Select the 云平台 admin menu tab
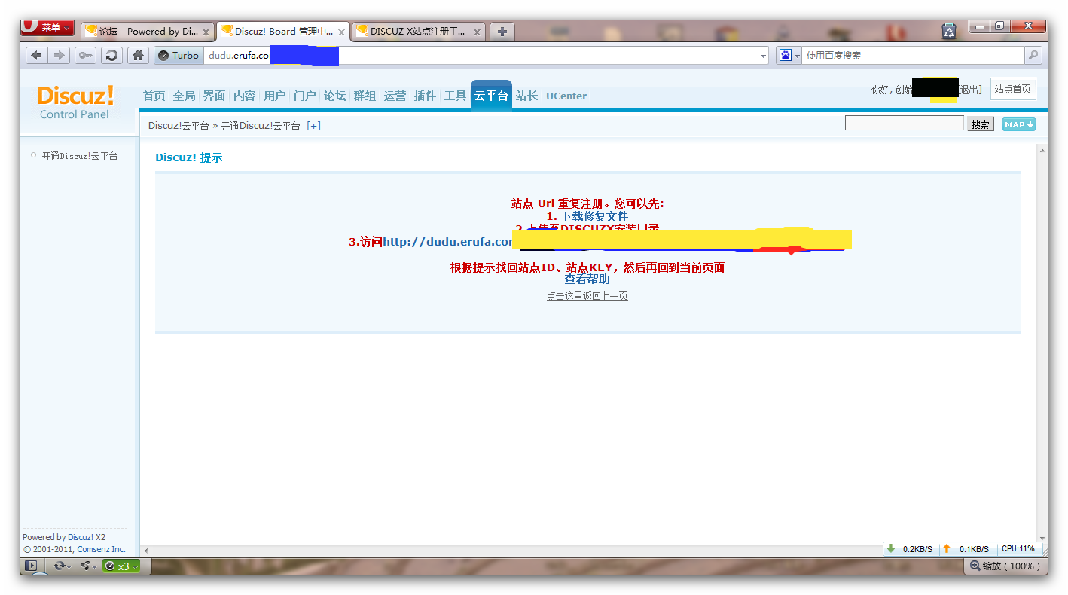This screenshot has height=595, width=1068. [x=491, y=95]
